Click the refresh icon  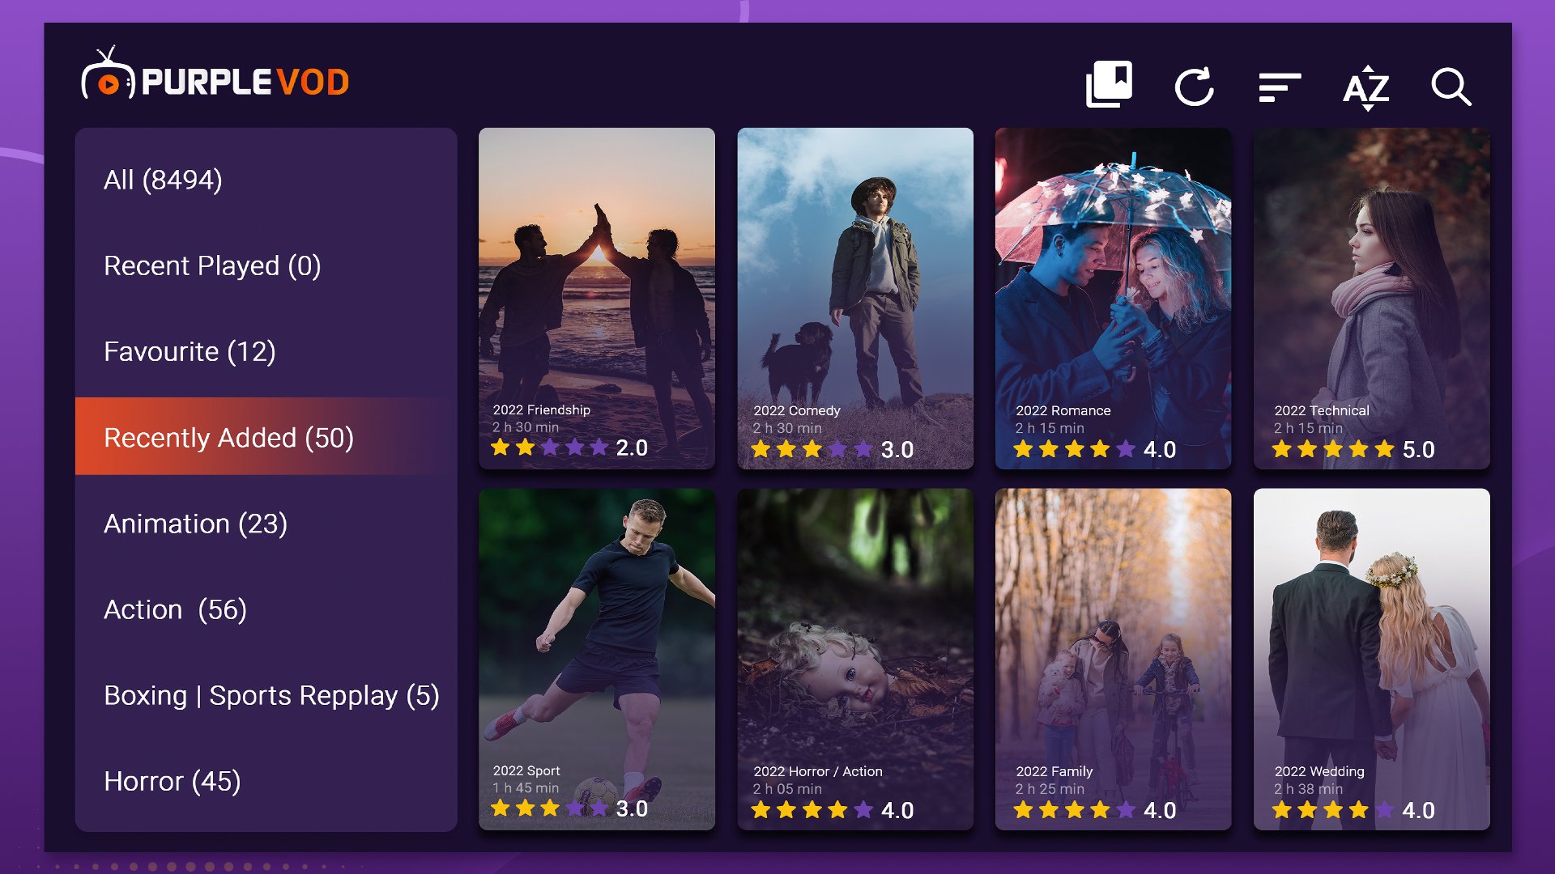click(x=1194, y=87)
